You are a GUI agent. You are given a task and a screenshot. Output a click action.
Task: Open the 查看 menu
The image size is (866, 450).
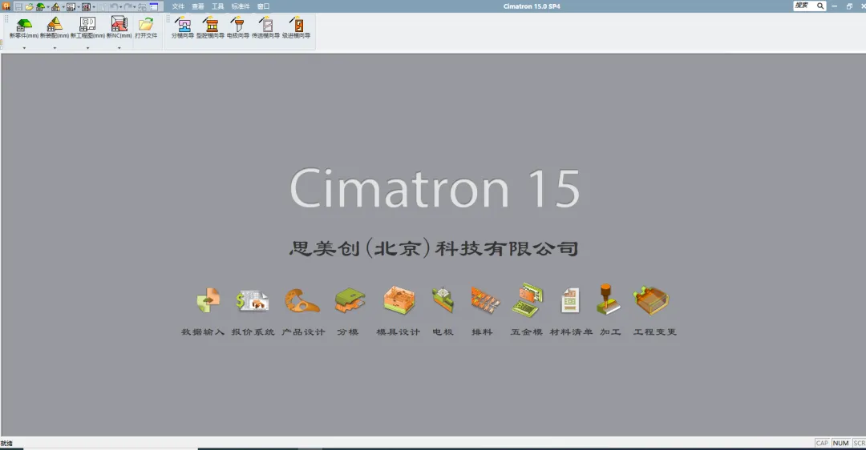click(198, 6)
